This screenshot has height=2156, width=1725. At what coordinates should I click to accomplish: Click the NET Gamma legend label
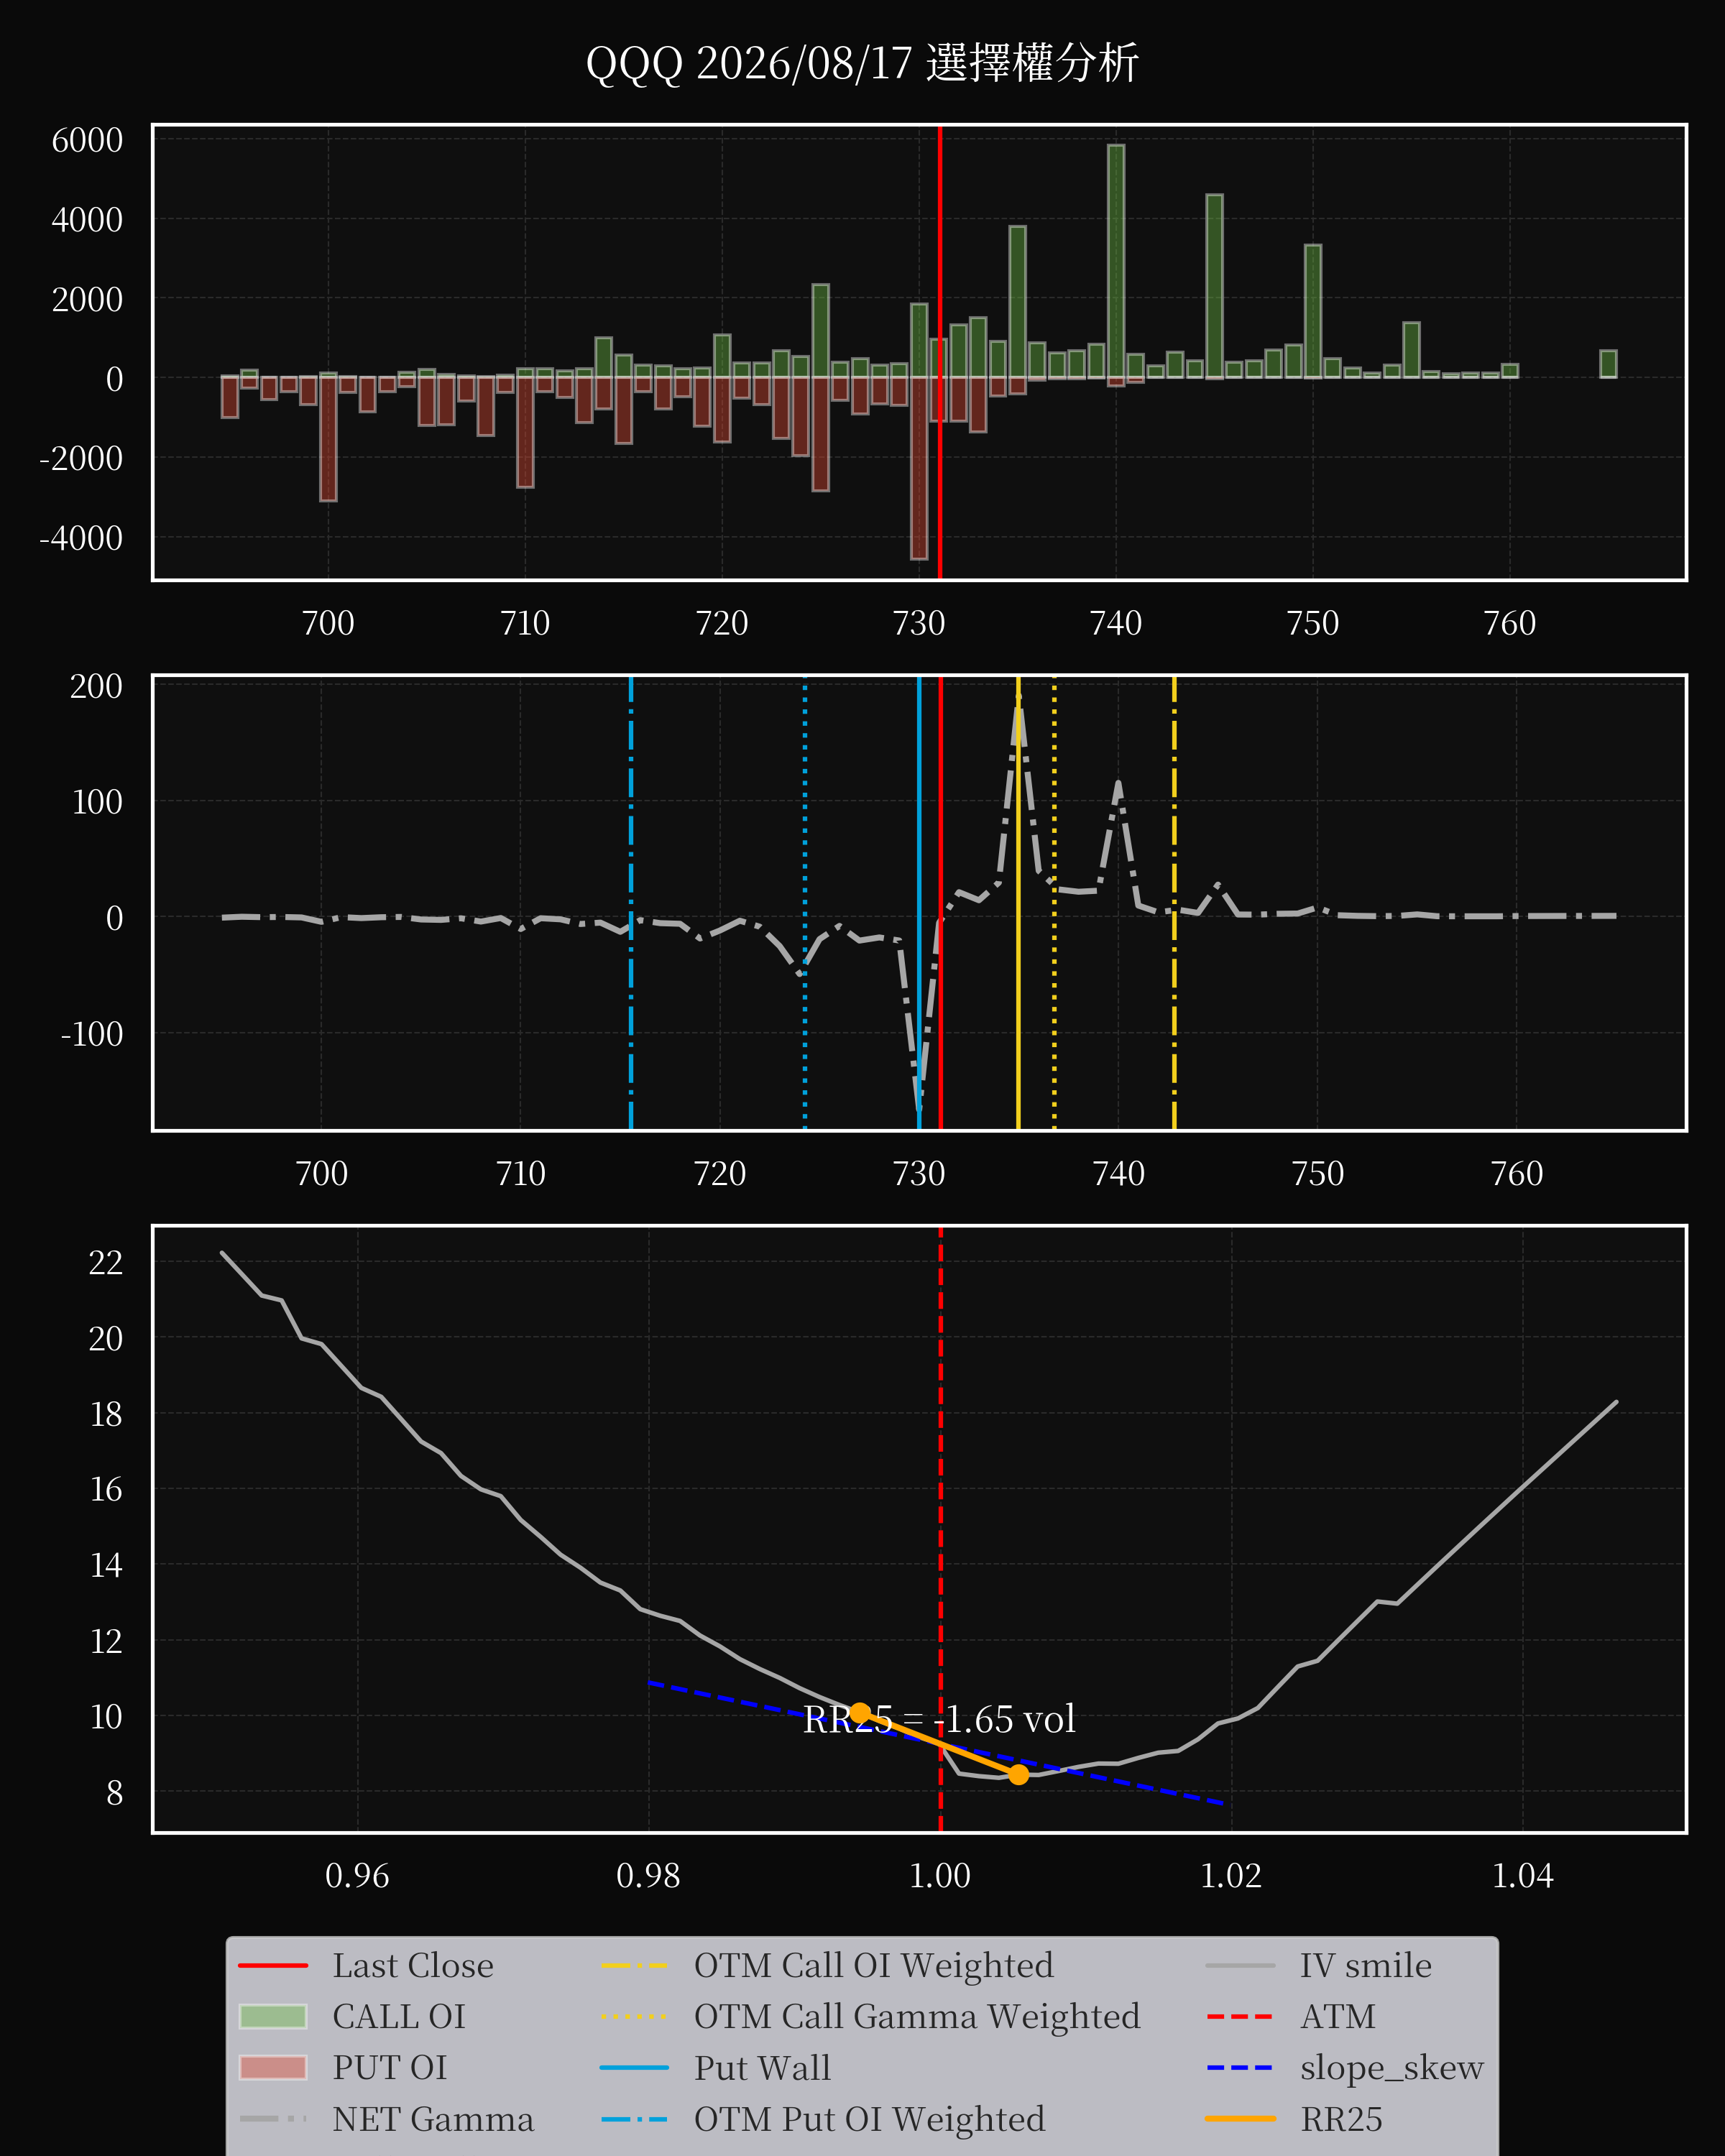click(x=433, y=2119)
